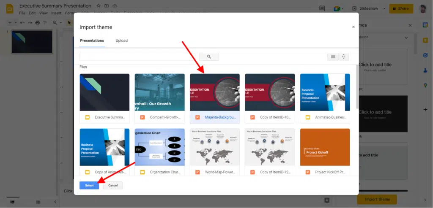Switch to filmstrip view at bottom left
The width and height of the screenshot is (433, 208).
(x=12, y=202)
